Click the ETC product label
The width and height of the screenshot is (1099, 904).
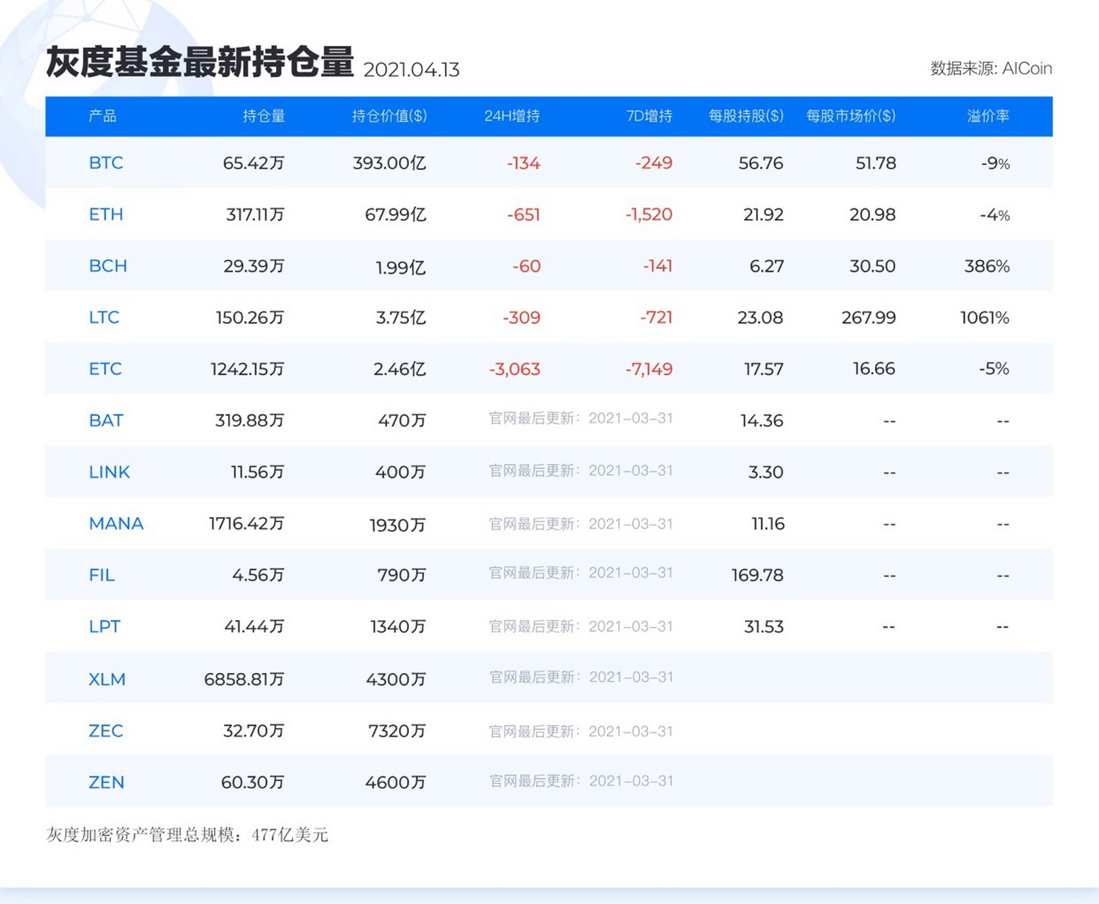pos(105,369)
